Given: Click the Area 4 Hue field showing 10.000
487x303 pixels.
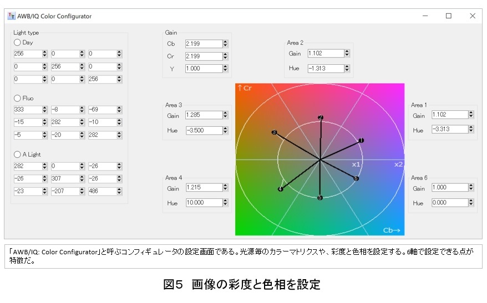Looking at the screenshot, I should point(204,203).
